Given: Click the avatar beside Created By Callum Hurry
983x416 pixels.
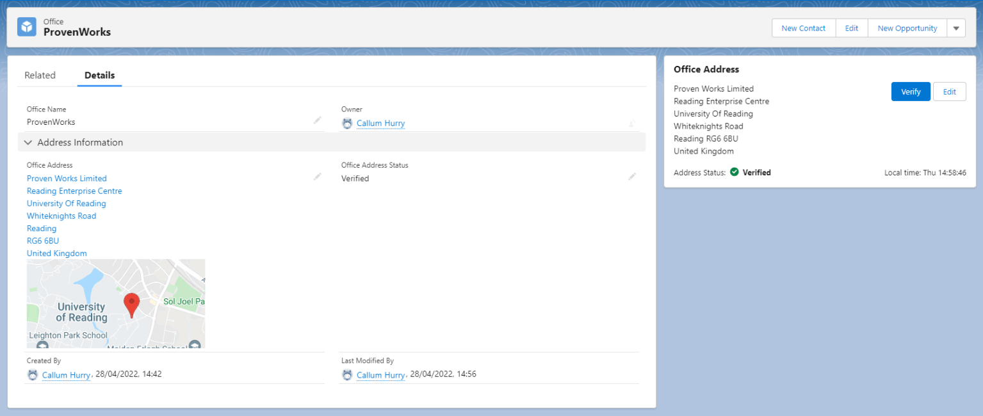Looking at the screenshot, I should (x=33, y=374).
